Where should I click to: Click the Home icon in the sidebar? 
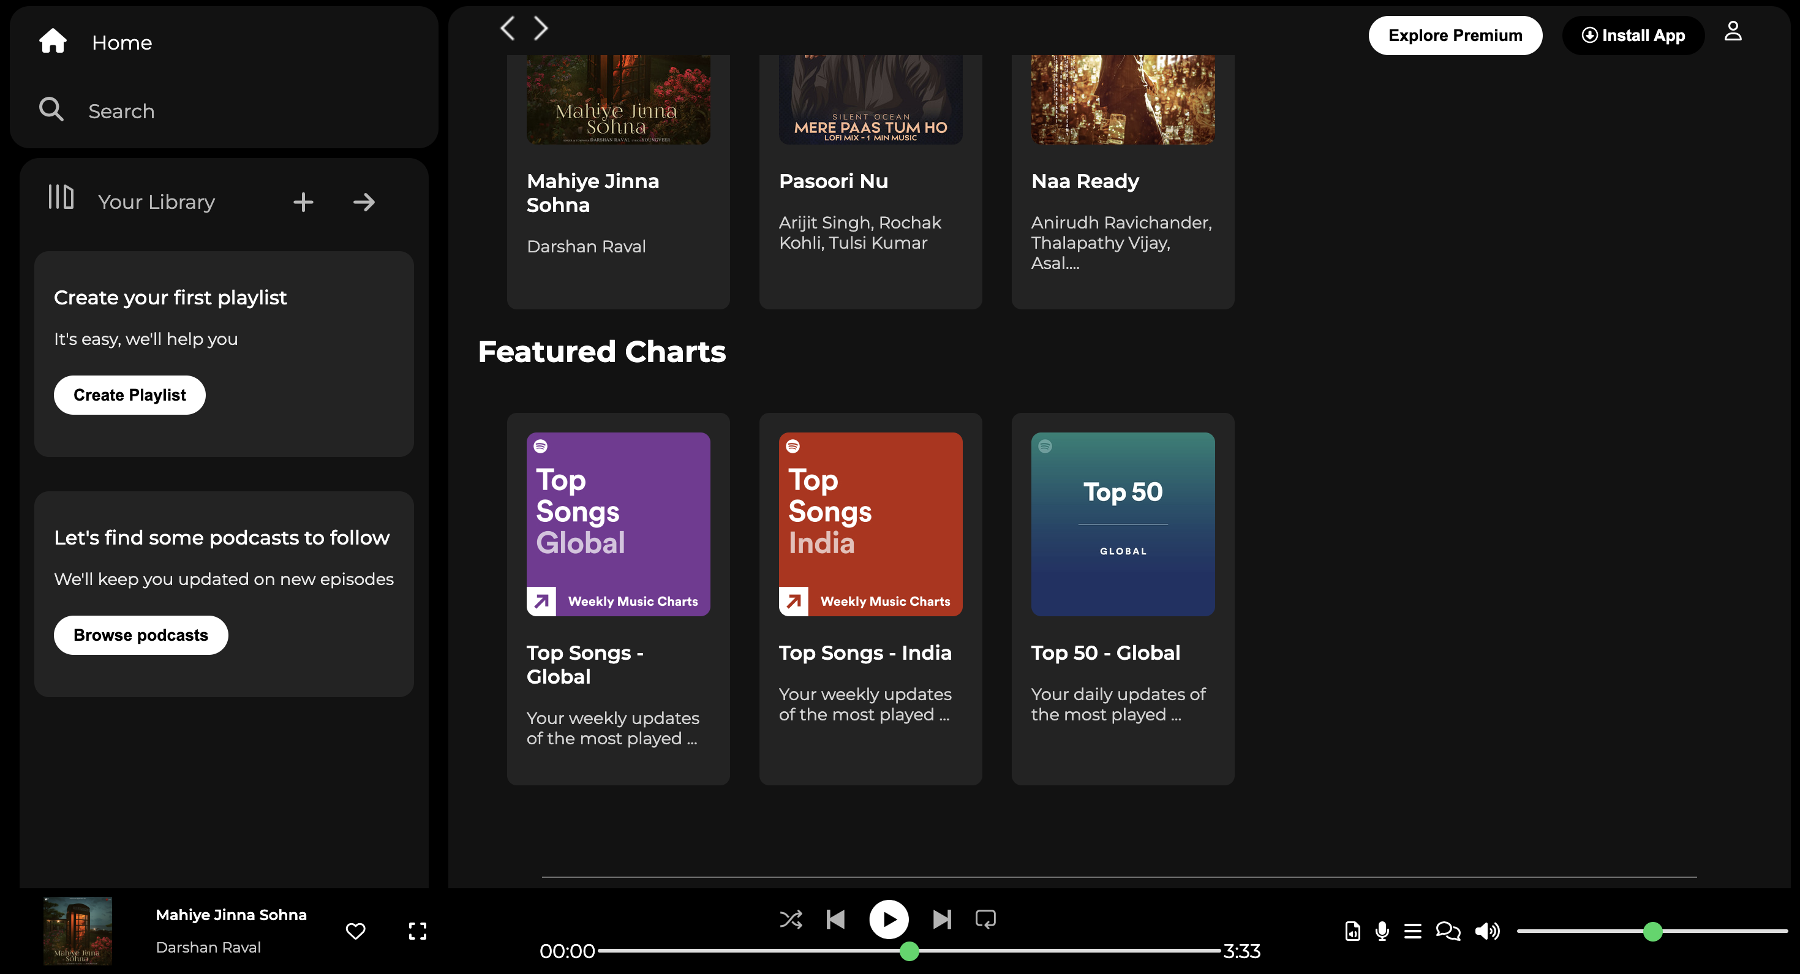(53, 40)
